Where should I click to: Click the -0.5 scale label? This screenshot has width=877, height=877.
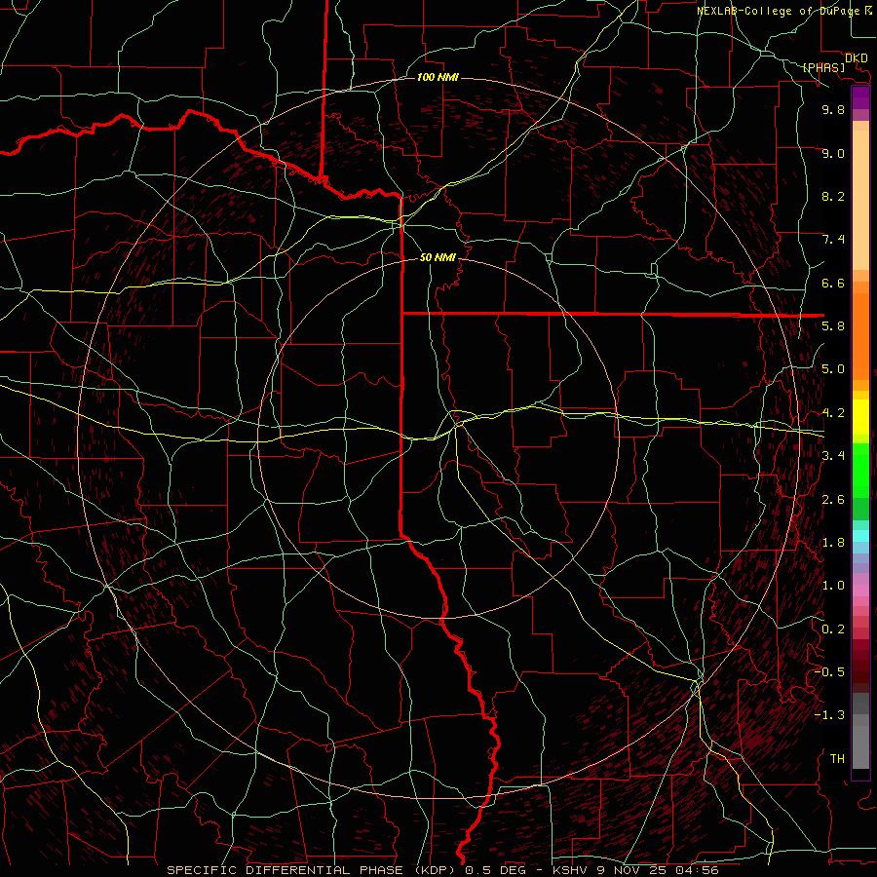(x=829, y=671)
